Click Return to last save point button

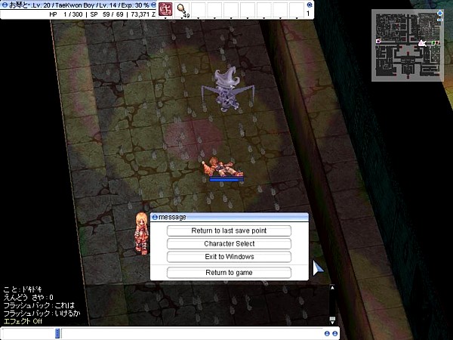click(229, 230)
